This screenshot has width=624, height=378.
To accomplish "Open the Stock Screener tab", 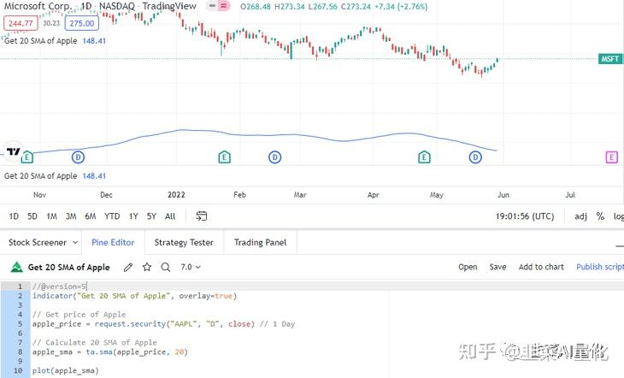I will click(38, 242).
